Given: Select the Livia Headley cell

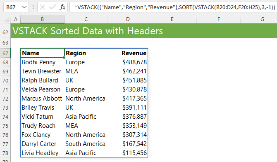Looking at the screenshot, I should [x=42, y=153].
